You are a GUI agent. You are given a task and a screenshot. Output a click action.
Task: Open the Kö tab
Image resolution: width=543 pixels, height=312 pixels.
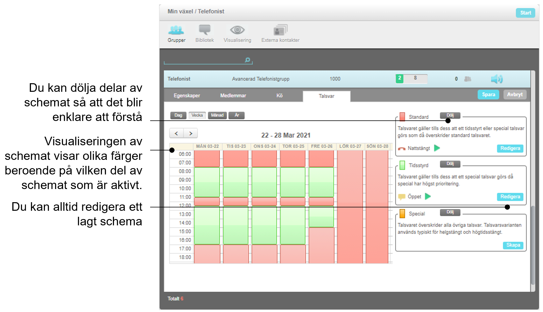pyautogui.click(x=279, y=96)
